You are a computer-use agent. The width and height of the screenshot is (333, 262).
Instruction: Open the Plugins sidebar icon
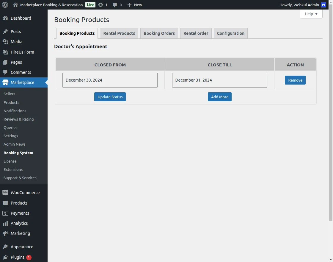pos(5,257)
